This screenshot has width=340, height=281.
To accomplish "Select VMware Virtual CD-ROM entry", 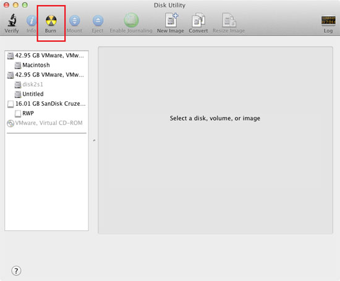I will (x=45, y=123).
